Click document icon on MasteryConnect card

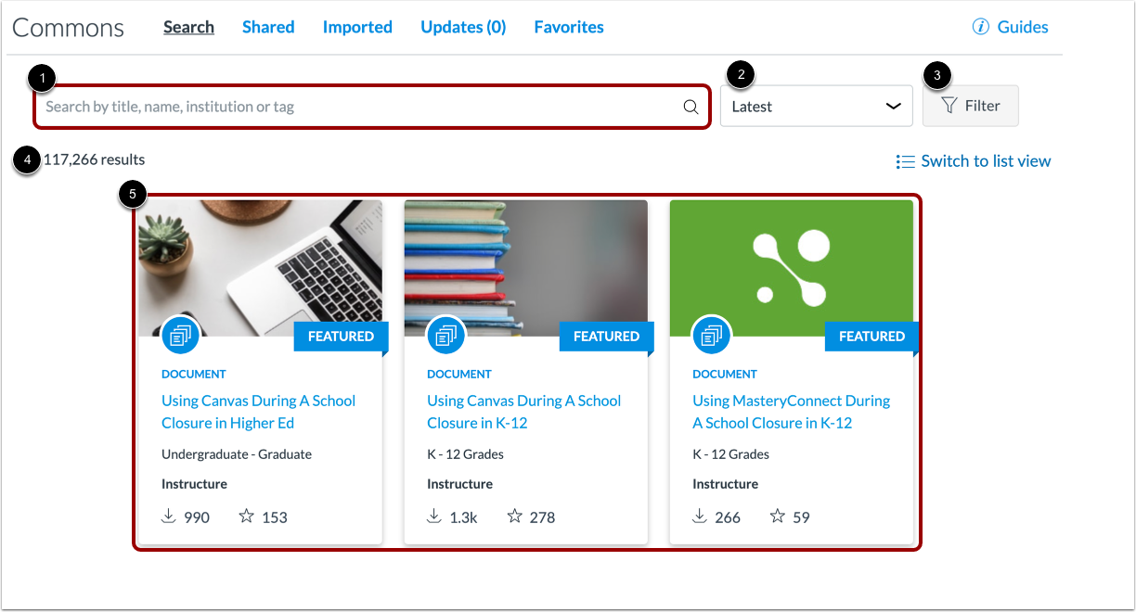(x=711, y=336)
